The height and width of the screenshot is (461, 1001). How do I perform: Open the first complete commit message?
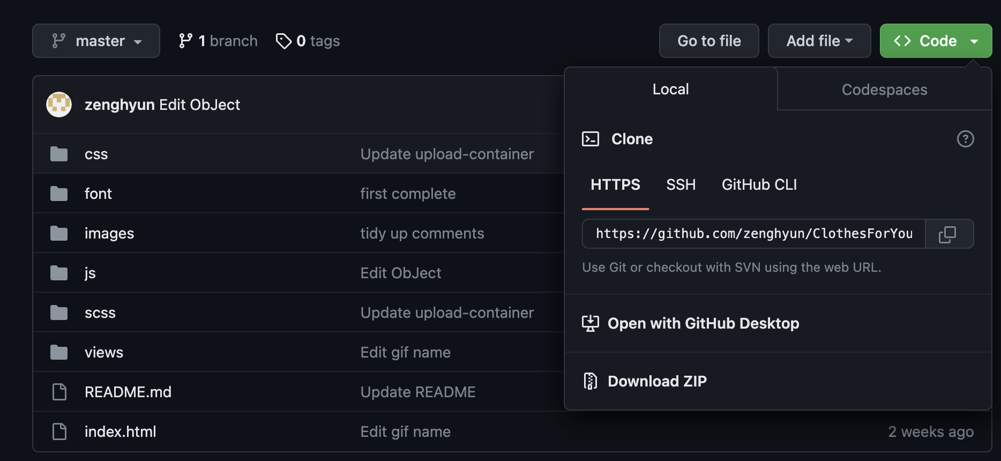coord(408,194)
